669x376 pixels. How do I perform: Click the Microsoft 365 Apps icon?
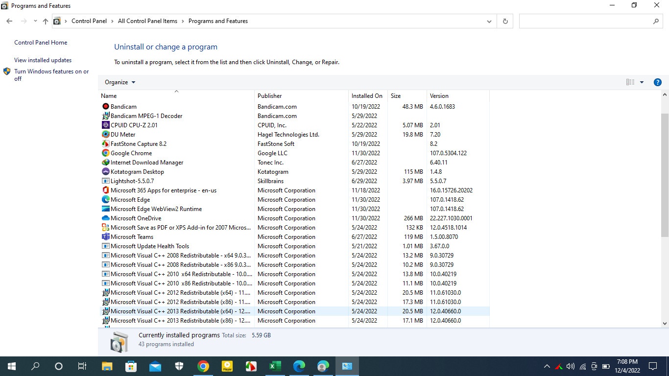pos(105,190)
